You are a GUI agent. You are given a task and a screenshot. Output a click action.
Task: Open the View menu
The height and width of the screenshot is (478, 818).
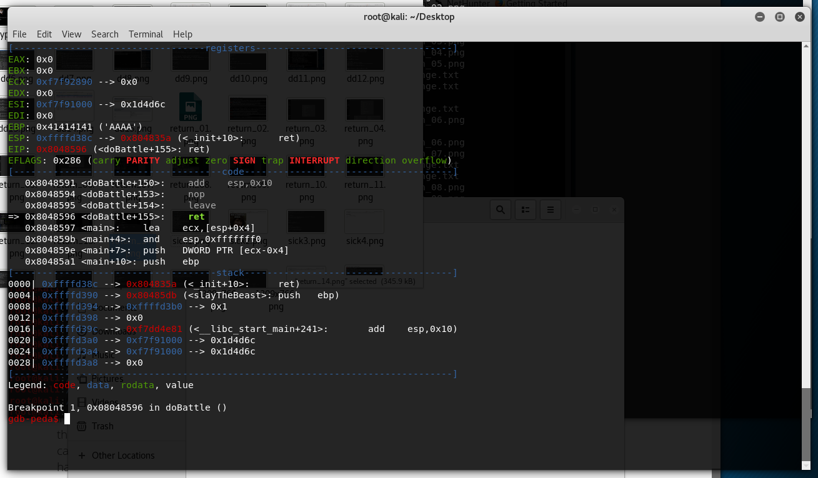(x=71, y=34)
